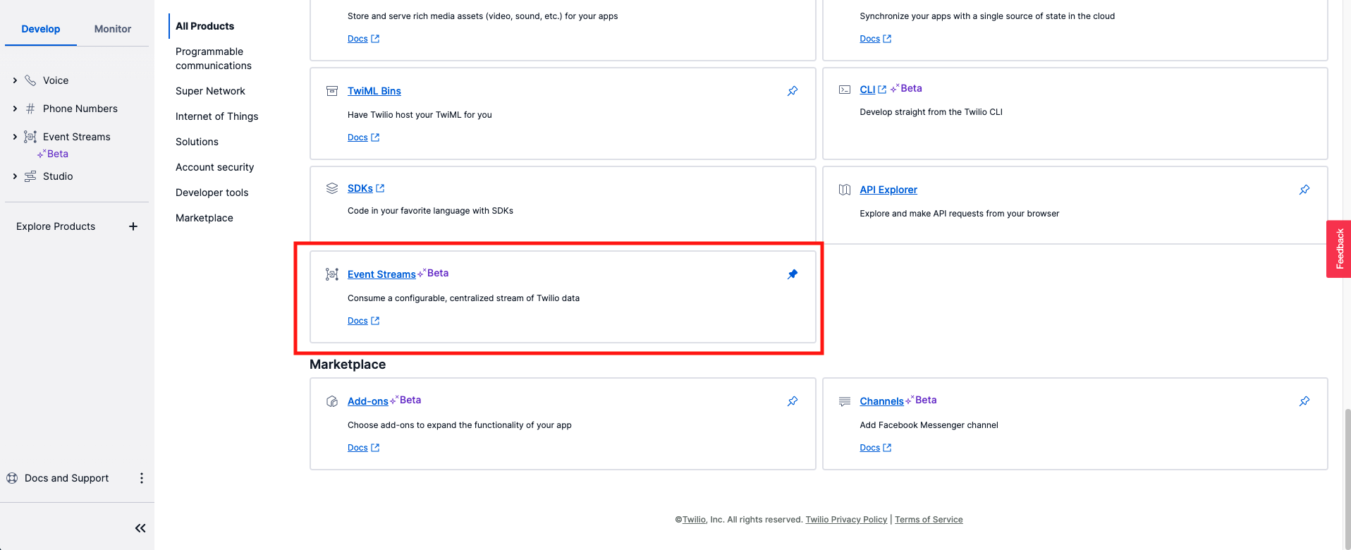Click Studio label in sidebar
1351x550 pixels.
pyautogui.click(x=58, y=176)
